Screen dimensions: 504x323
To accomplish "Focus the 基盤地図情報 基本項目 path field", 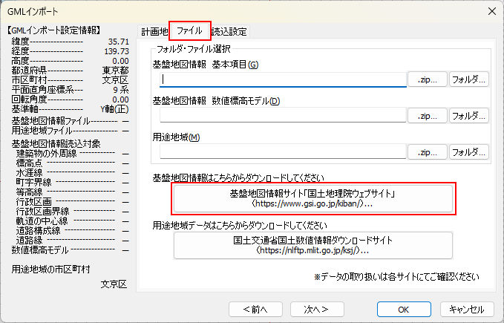I will (284, 79).
